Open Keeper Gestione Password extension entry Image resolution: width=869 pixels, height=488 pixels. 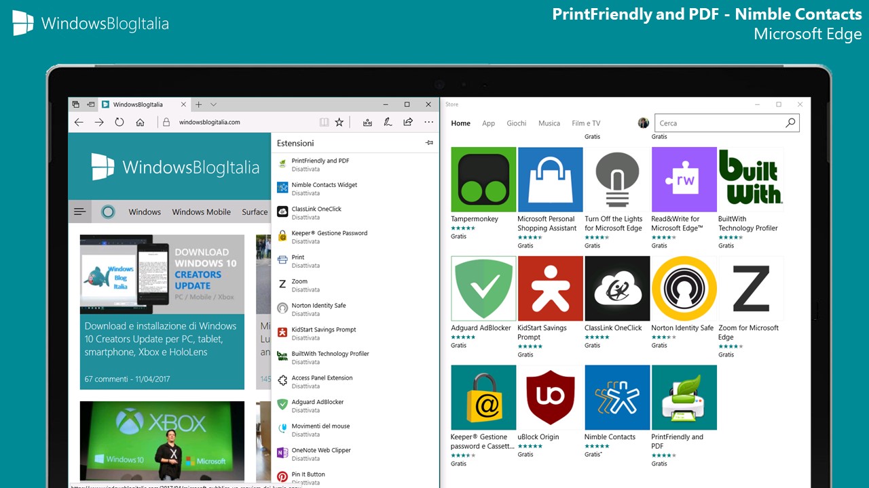point(355,237)
